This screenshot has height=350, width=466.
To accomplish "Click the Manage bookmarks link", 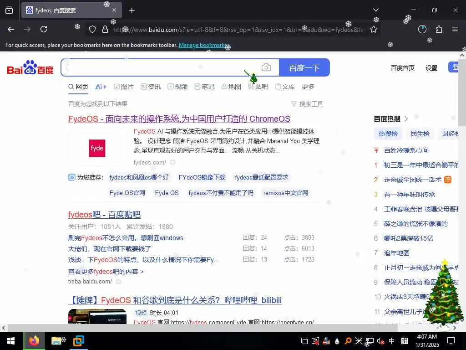I will [203, 45].
